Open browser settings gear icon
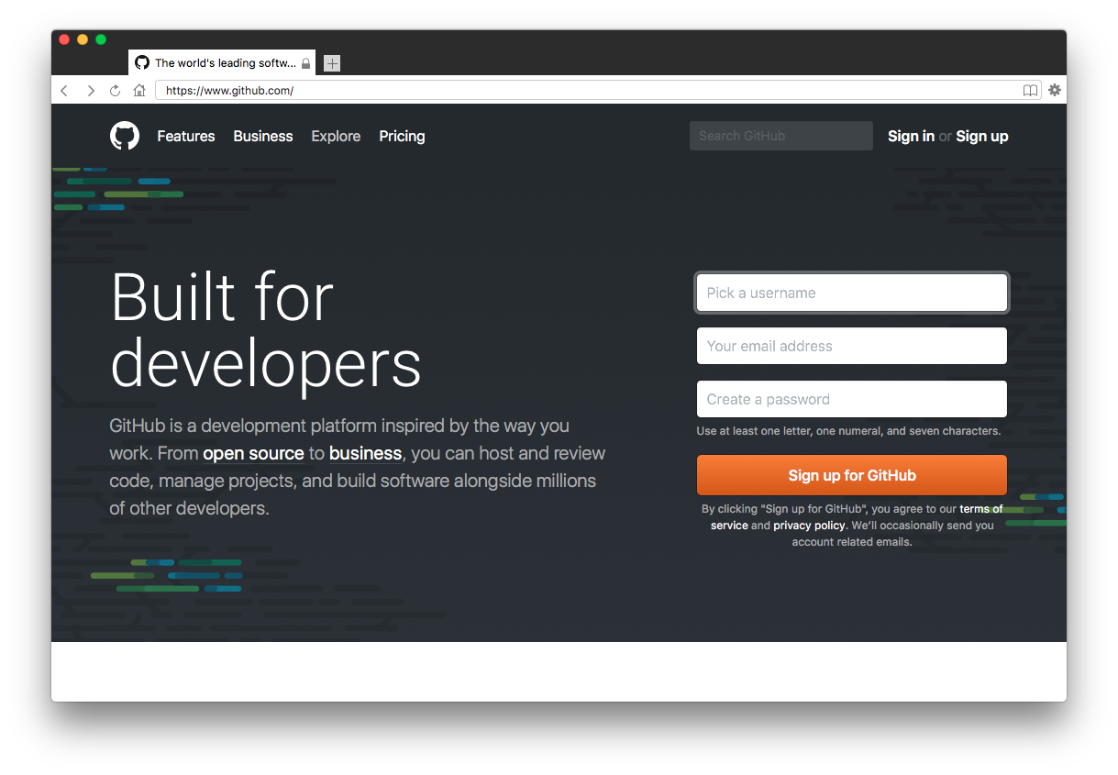The width and height of the screenshot is (1118, 775). tap(1055, 90)
